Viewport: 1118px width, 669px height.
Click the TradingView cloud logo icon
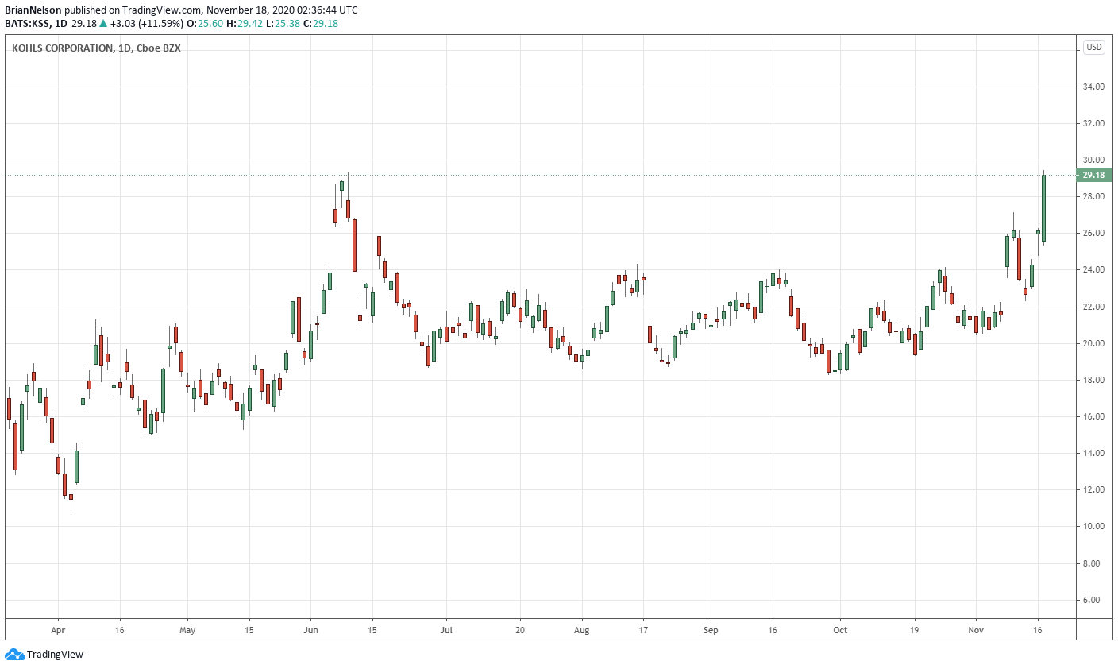point(14,655)
